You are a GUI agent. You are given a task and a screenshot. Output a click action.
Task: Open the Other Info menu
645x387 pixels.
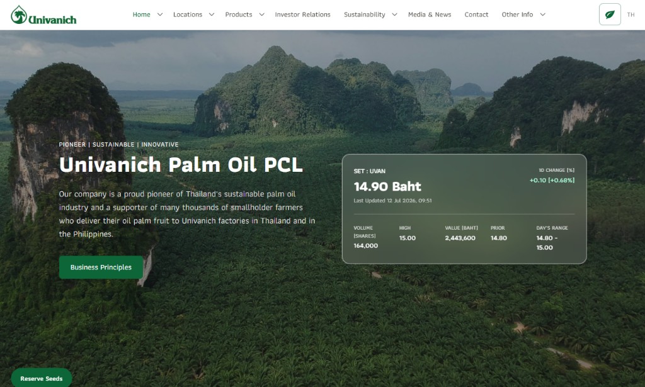click(x=517, y=15)
